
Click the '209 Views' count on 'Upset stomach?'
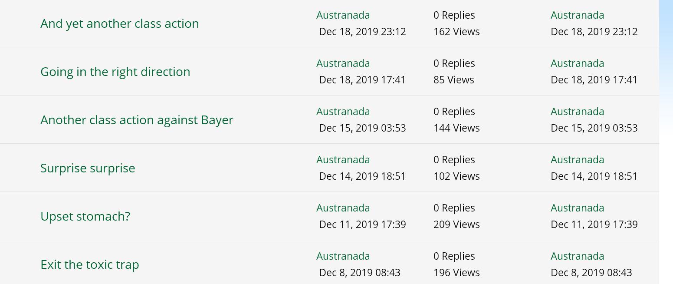point(456,225)
